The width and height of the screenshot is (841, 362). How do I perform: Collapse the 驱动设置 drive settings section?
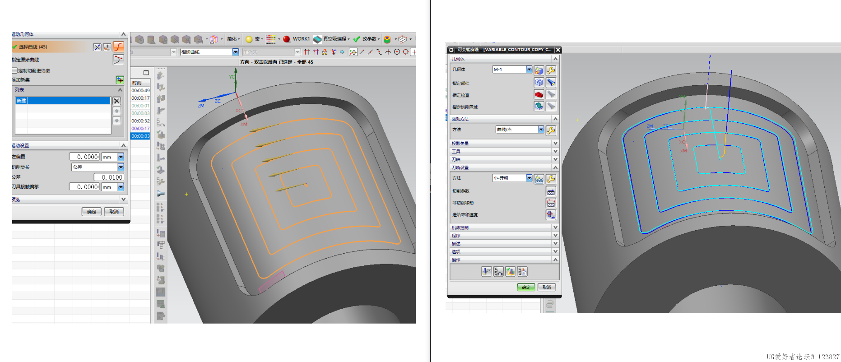(123, 145)
